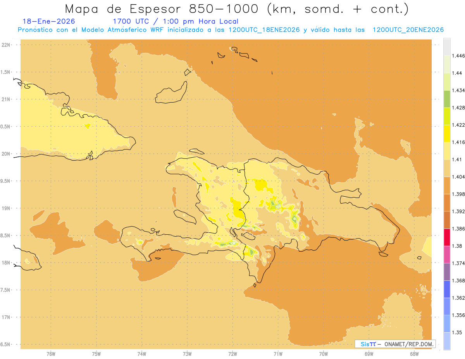Click the '1.392' value on the color scale
The width and height of the screenshot is (465, 359).
tap(458, 211)
